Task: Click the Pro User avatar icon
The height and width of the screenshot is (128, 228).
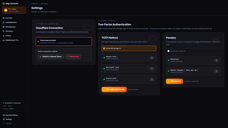Action: click(6, 10)
